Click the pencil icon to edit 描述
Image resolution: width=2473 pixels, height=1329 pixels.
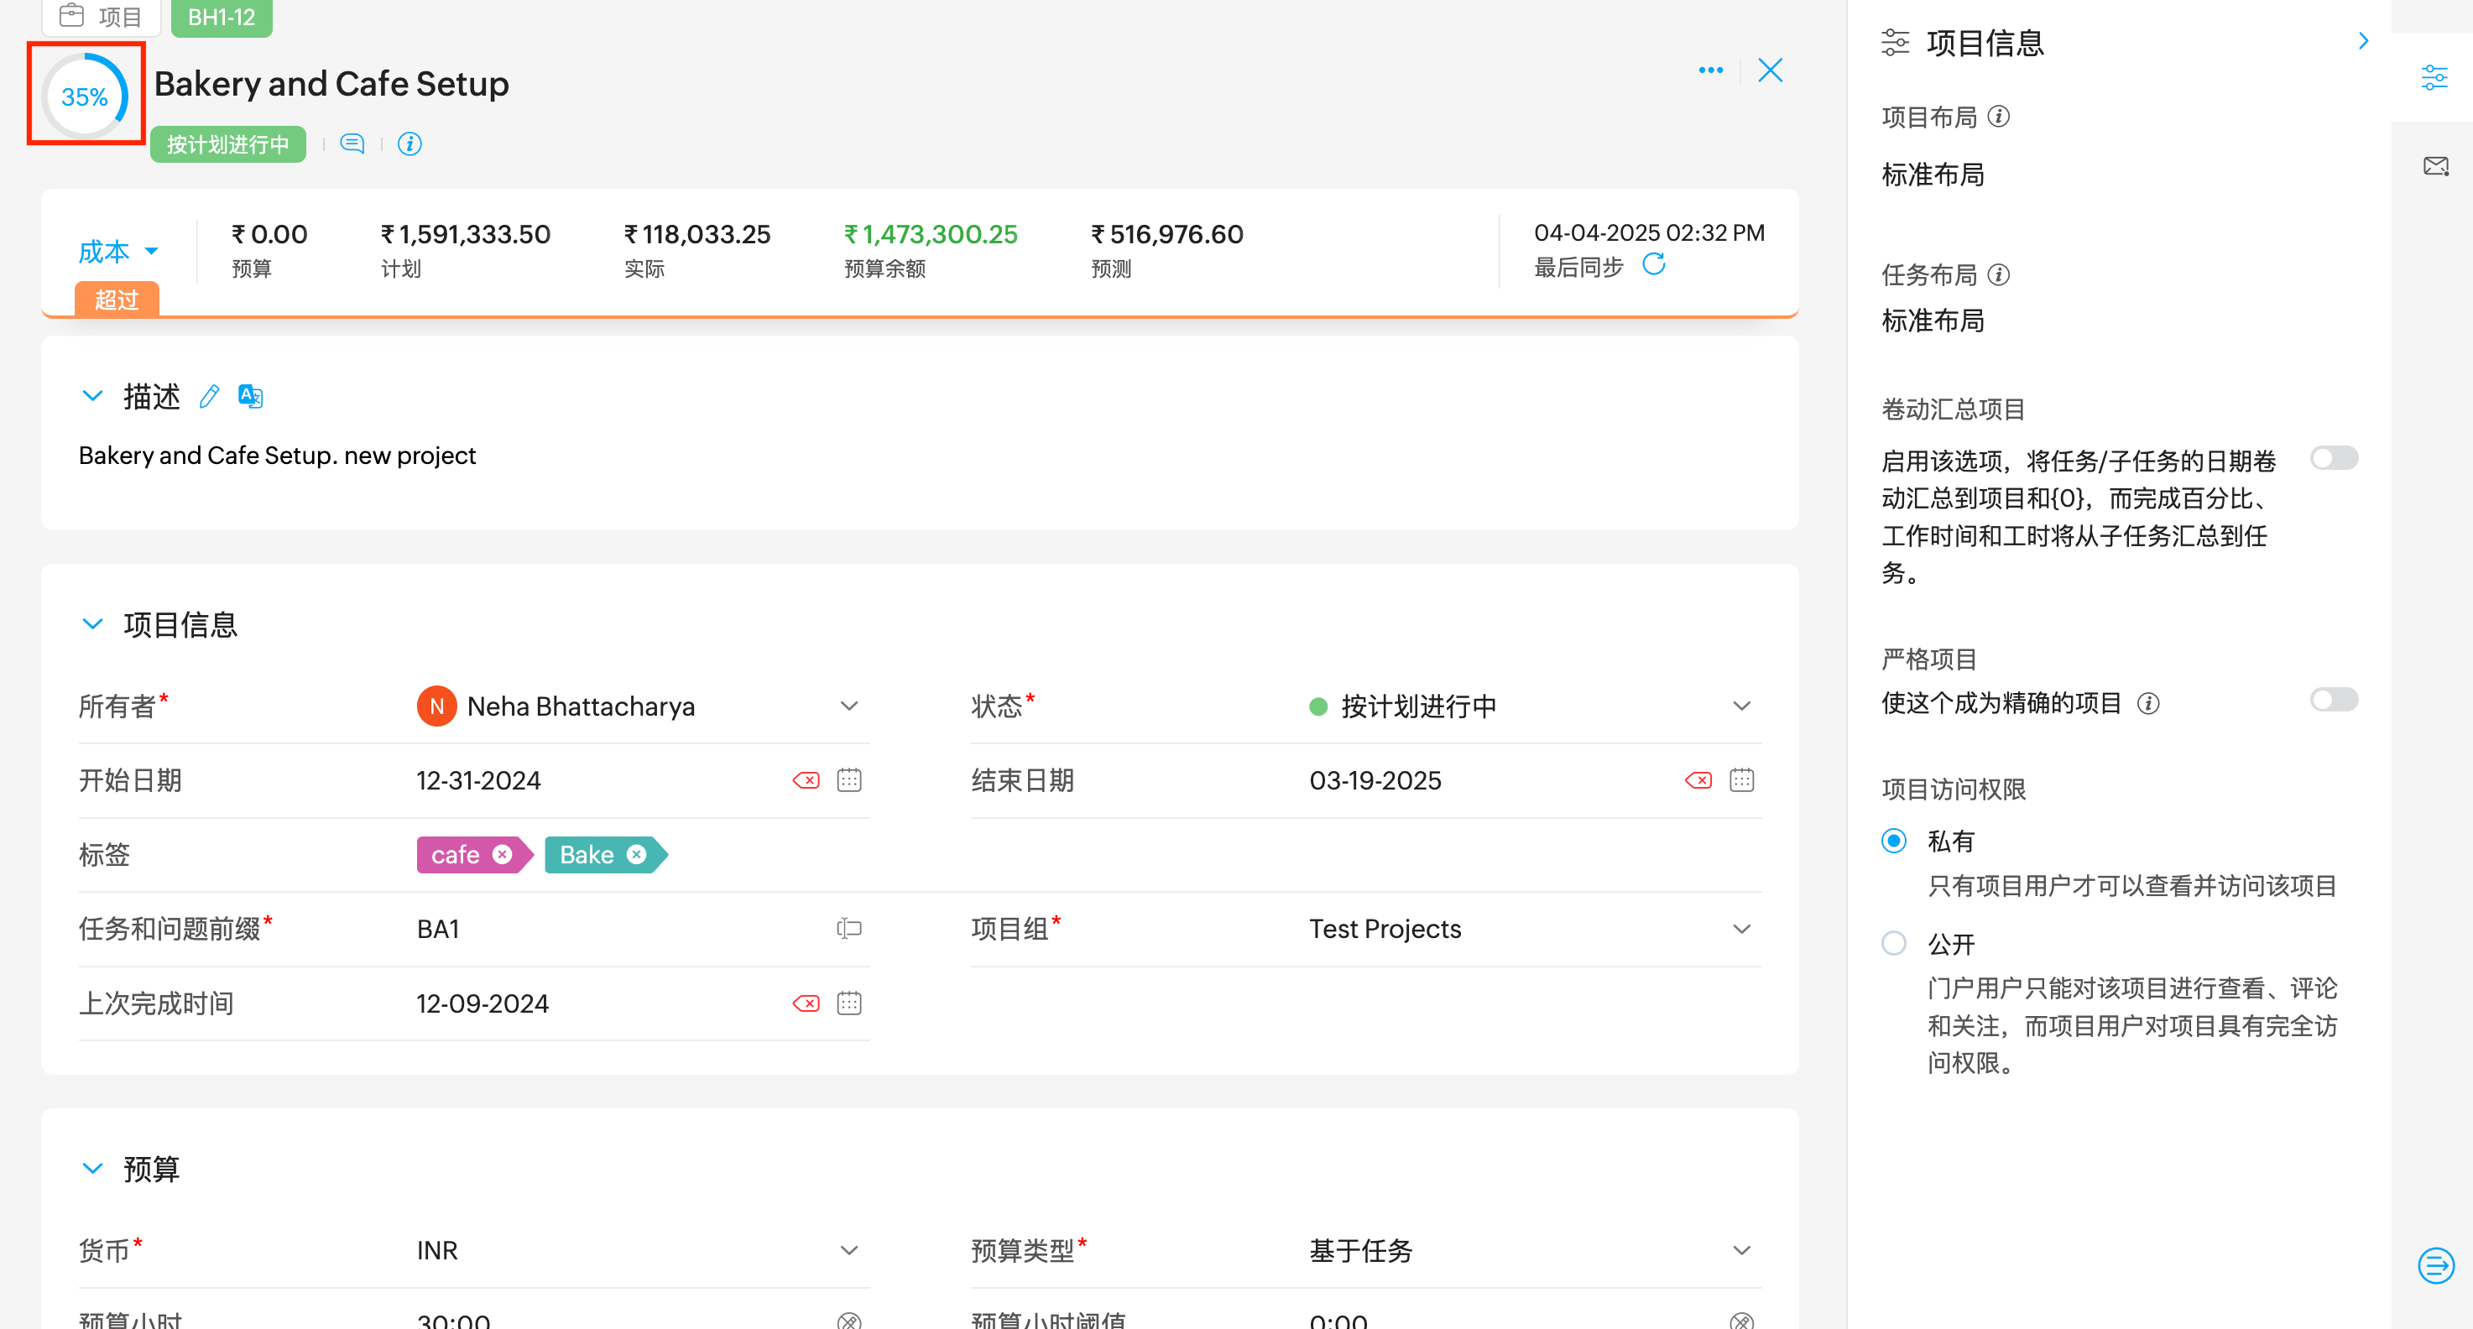(209, 396)
